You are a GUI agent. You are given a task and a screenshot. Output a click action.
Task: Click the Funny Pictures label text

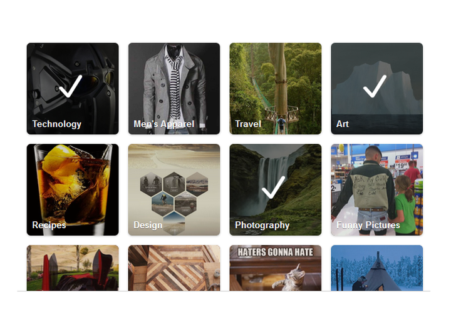point(368,225)
